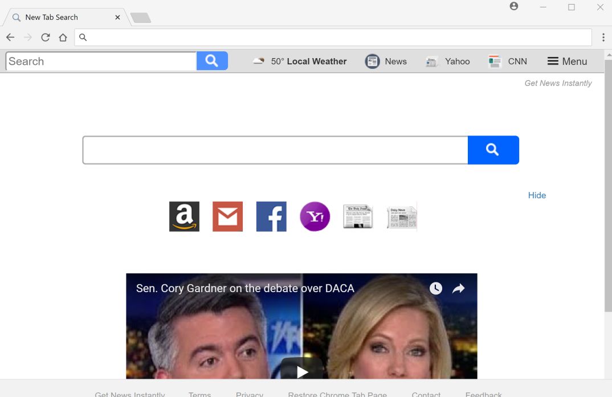Open the Amazon shortcut icon
612x397 pixels.
[183, 216]
